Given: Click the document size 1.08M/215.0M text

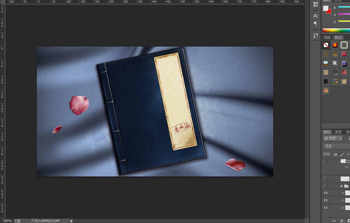Looking at the screenshot, I should point(45,221).
